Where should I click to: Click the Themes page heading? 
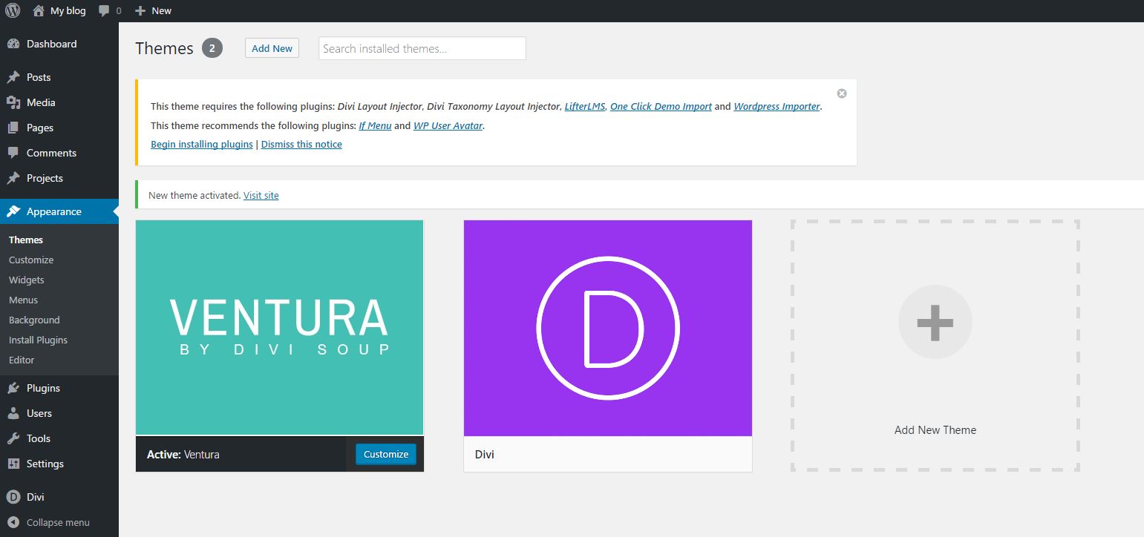[x=164, y=48]
